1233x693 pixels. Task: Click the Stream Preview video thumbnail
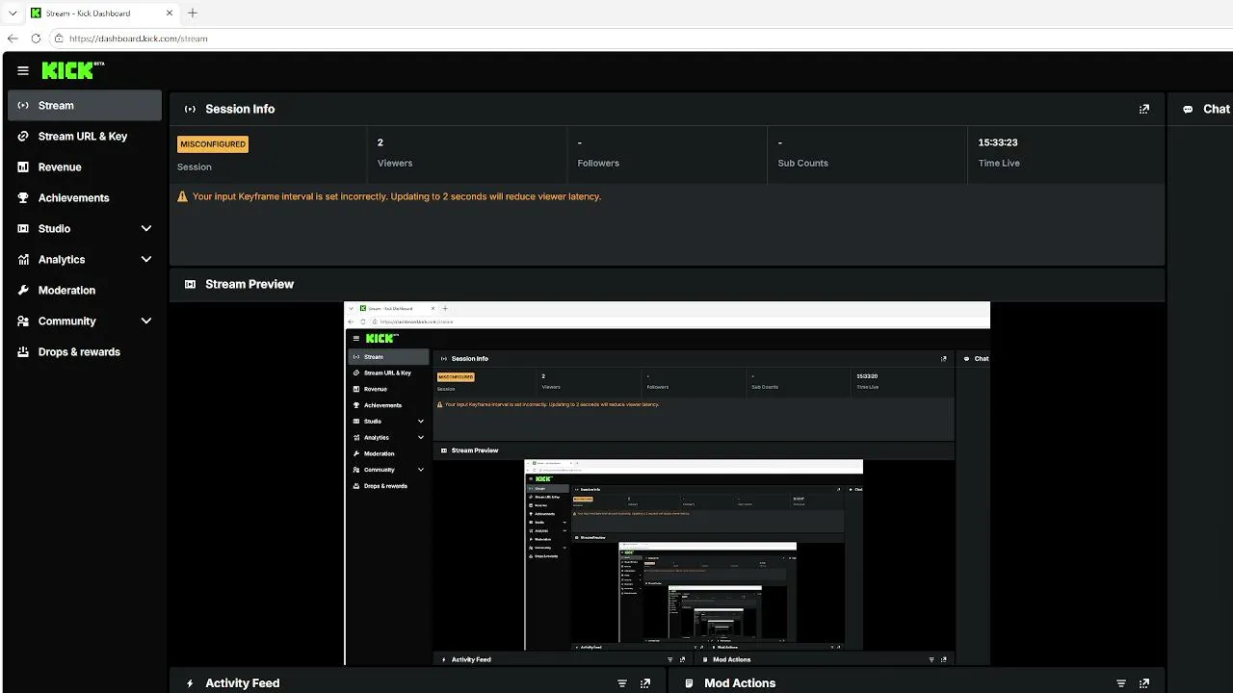coord(668,483)
